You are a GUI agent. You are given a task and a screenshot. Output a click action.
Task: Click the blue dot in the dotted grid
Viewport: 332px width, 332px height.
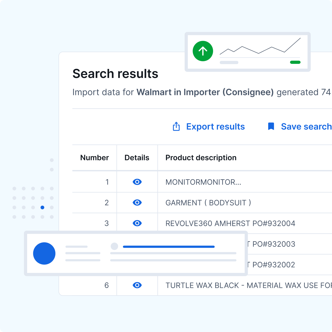coord(42,207)
